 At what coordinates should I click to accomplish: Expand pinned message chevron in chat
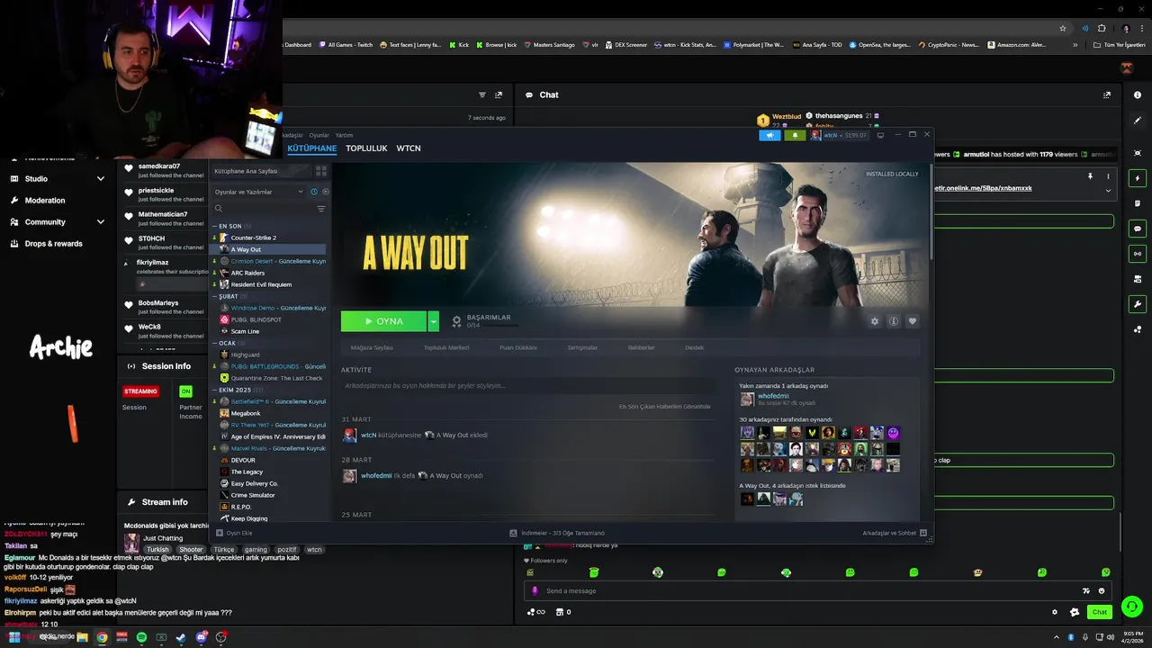coord(1108,191)
